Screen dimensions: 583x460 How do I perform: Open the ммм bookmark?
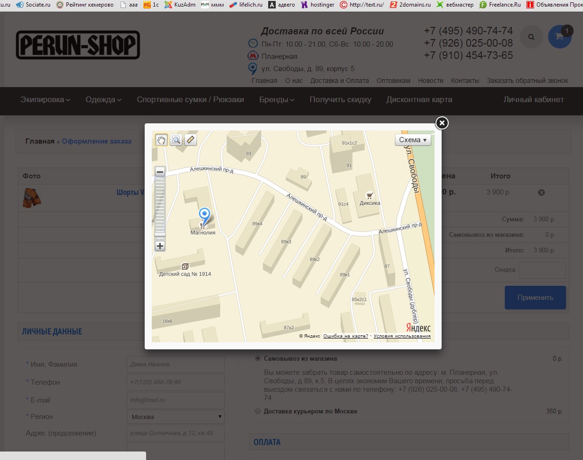click(x=213, y=5)
